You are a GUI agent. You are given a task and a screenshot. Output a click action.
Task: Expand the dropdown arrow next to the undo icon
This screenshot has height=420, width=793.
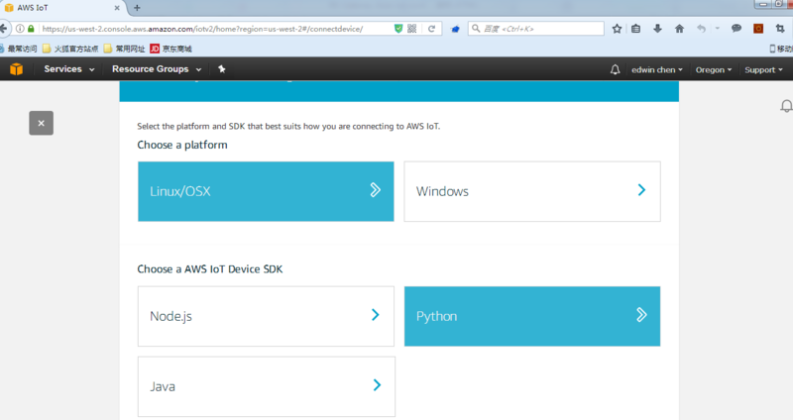[717, 29]
